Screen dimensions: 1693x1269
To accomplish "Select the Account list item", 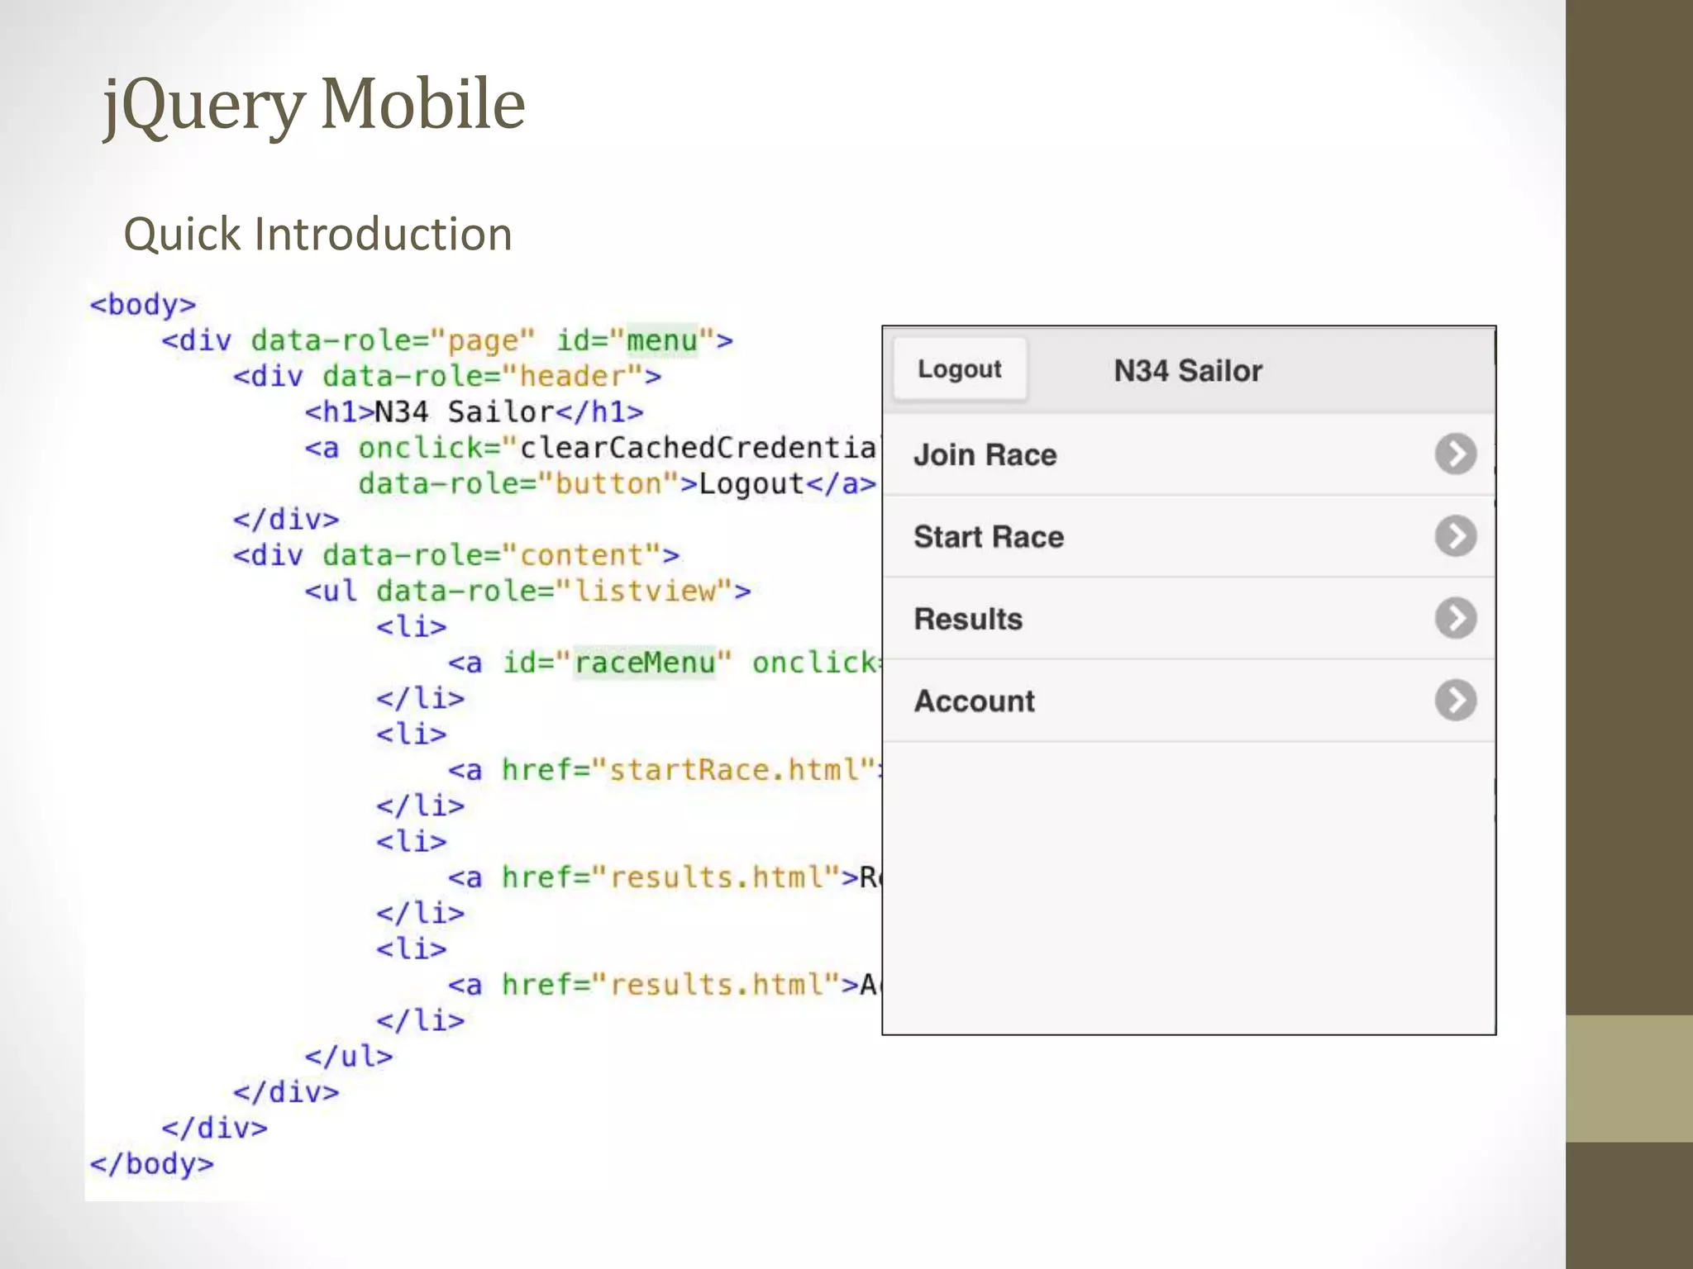I will point(1189,701).
